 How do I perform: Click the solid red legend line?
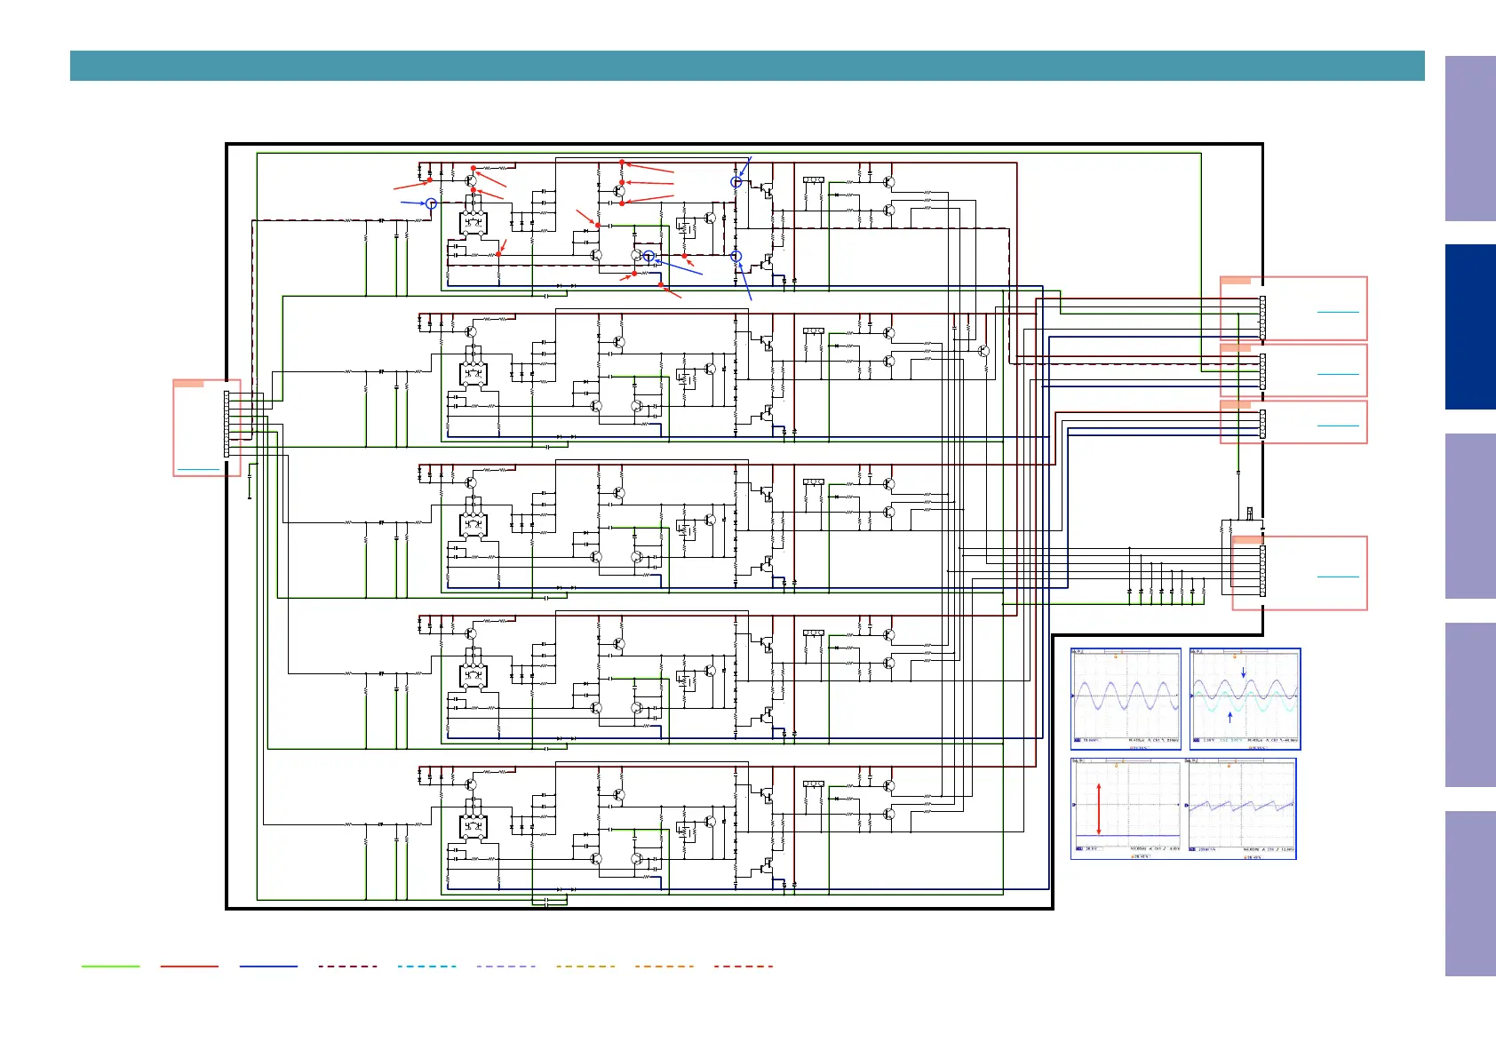tap(189, 966)
